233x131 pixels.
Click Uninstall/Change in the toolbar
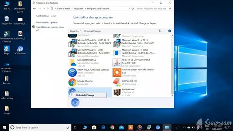pos(92,31)
